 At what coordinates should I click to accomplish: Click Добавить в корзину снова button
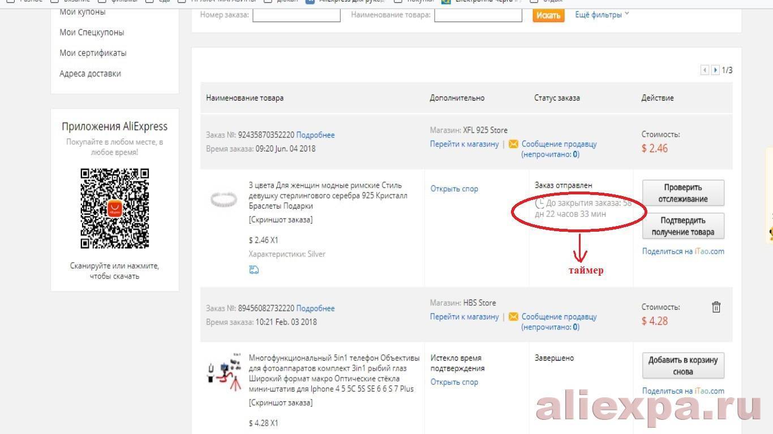pyautogui.click(x=683, y=366)
